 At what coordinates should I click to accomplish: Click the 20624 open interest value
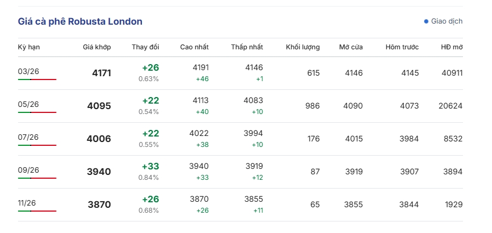pos(450,106)
